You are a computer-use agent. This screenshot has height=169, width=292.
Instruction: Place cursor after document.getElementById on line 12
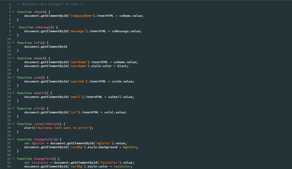(67, 47)
